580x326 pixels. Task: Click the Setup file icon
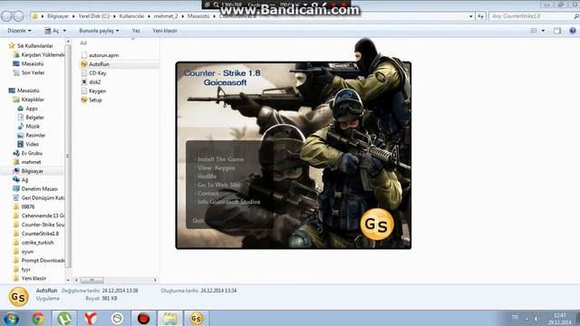pos(84,100)
